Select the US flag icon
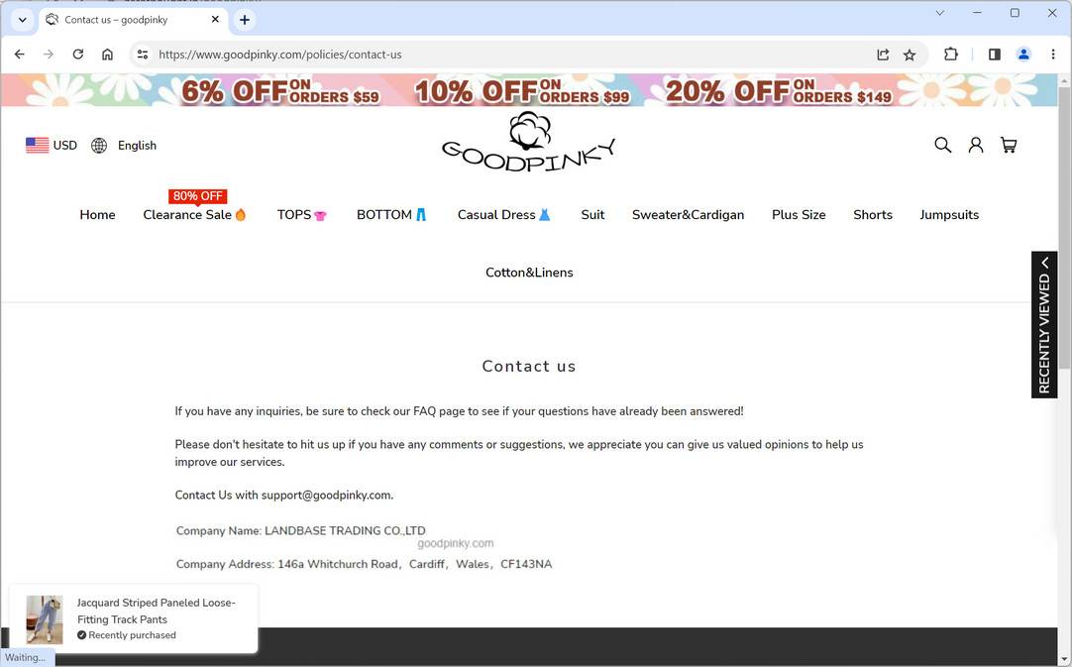Screen dimensions: 1072x667 [36, 145]
